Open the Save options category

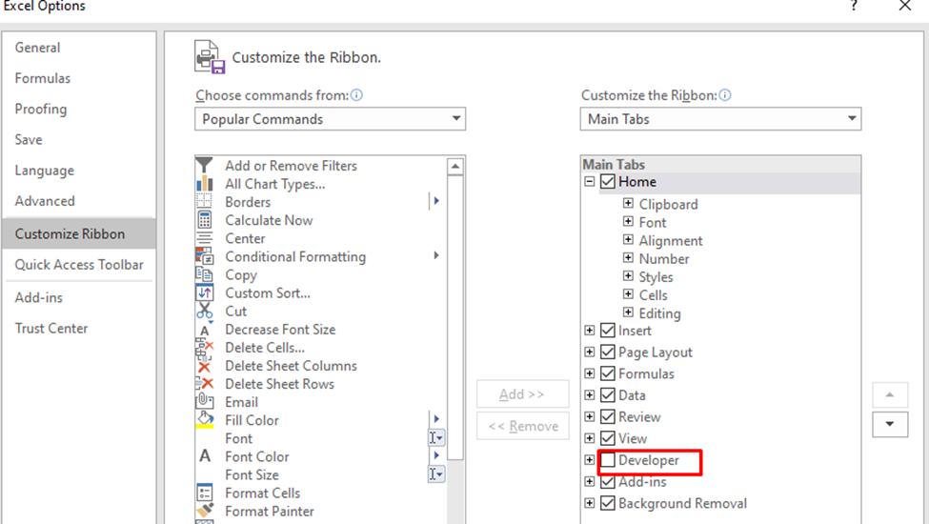[78, 140]
